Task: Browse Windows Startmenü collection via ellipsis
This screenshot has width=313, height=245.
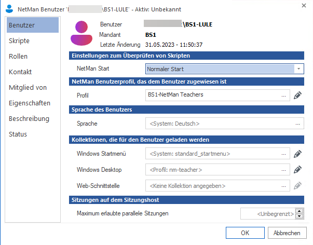Action: pos(283,154)
